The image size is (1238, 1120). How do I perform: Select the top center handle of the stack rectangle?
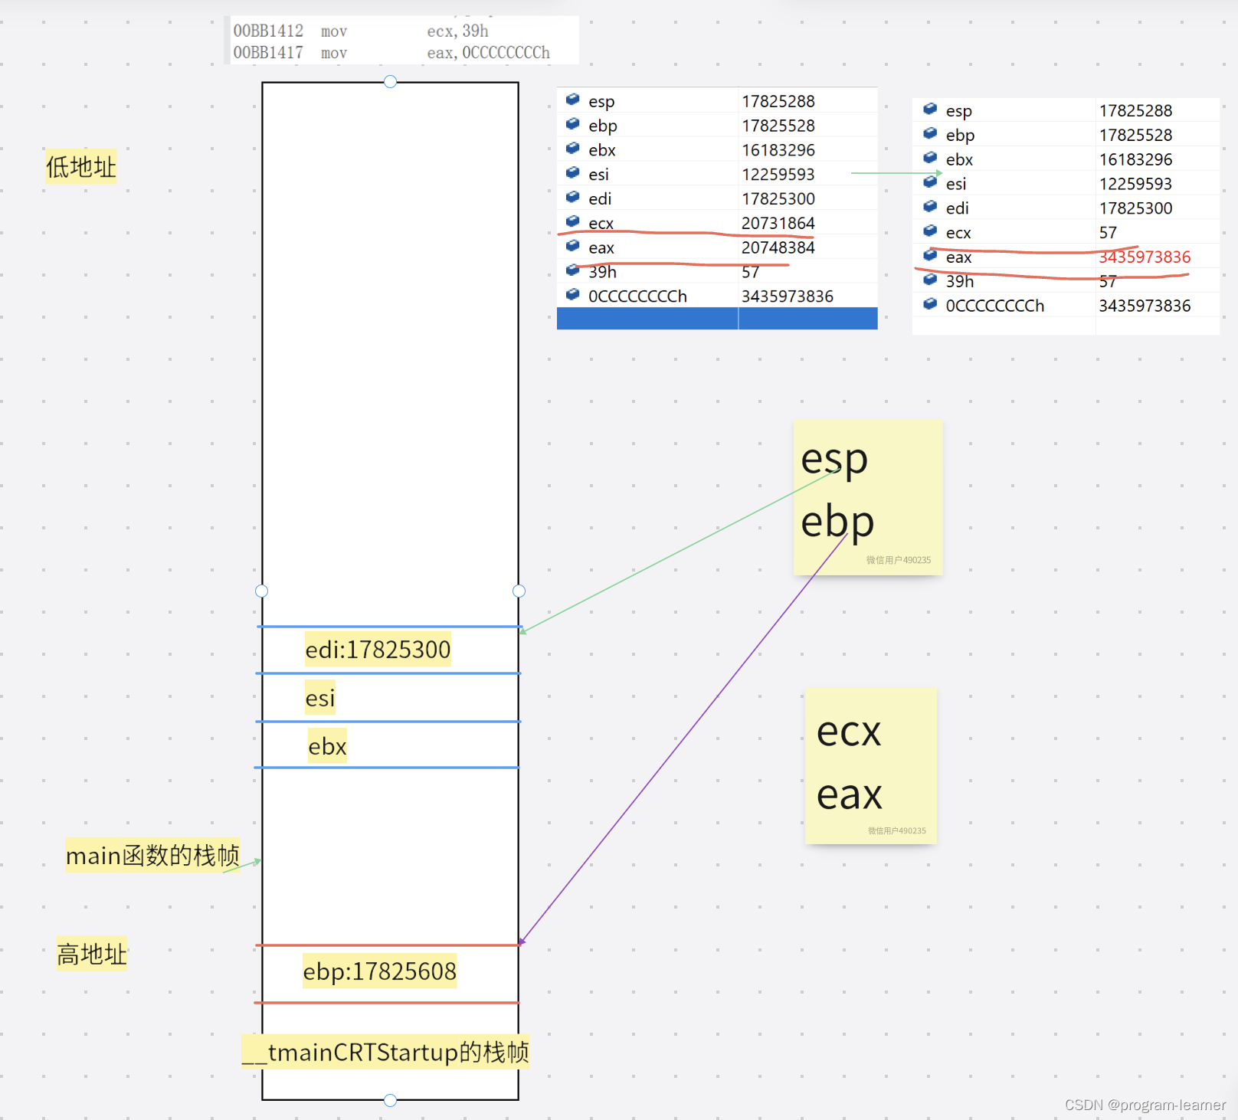tap(390, 82)
